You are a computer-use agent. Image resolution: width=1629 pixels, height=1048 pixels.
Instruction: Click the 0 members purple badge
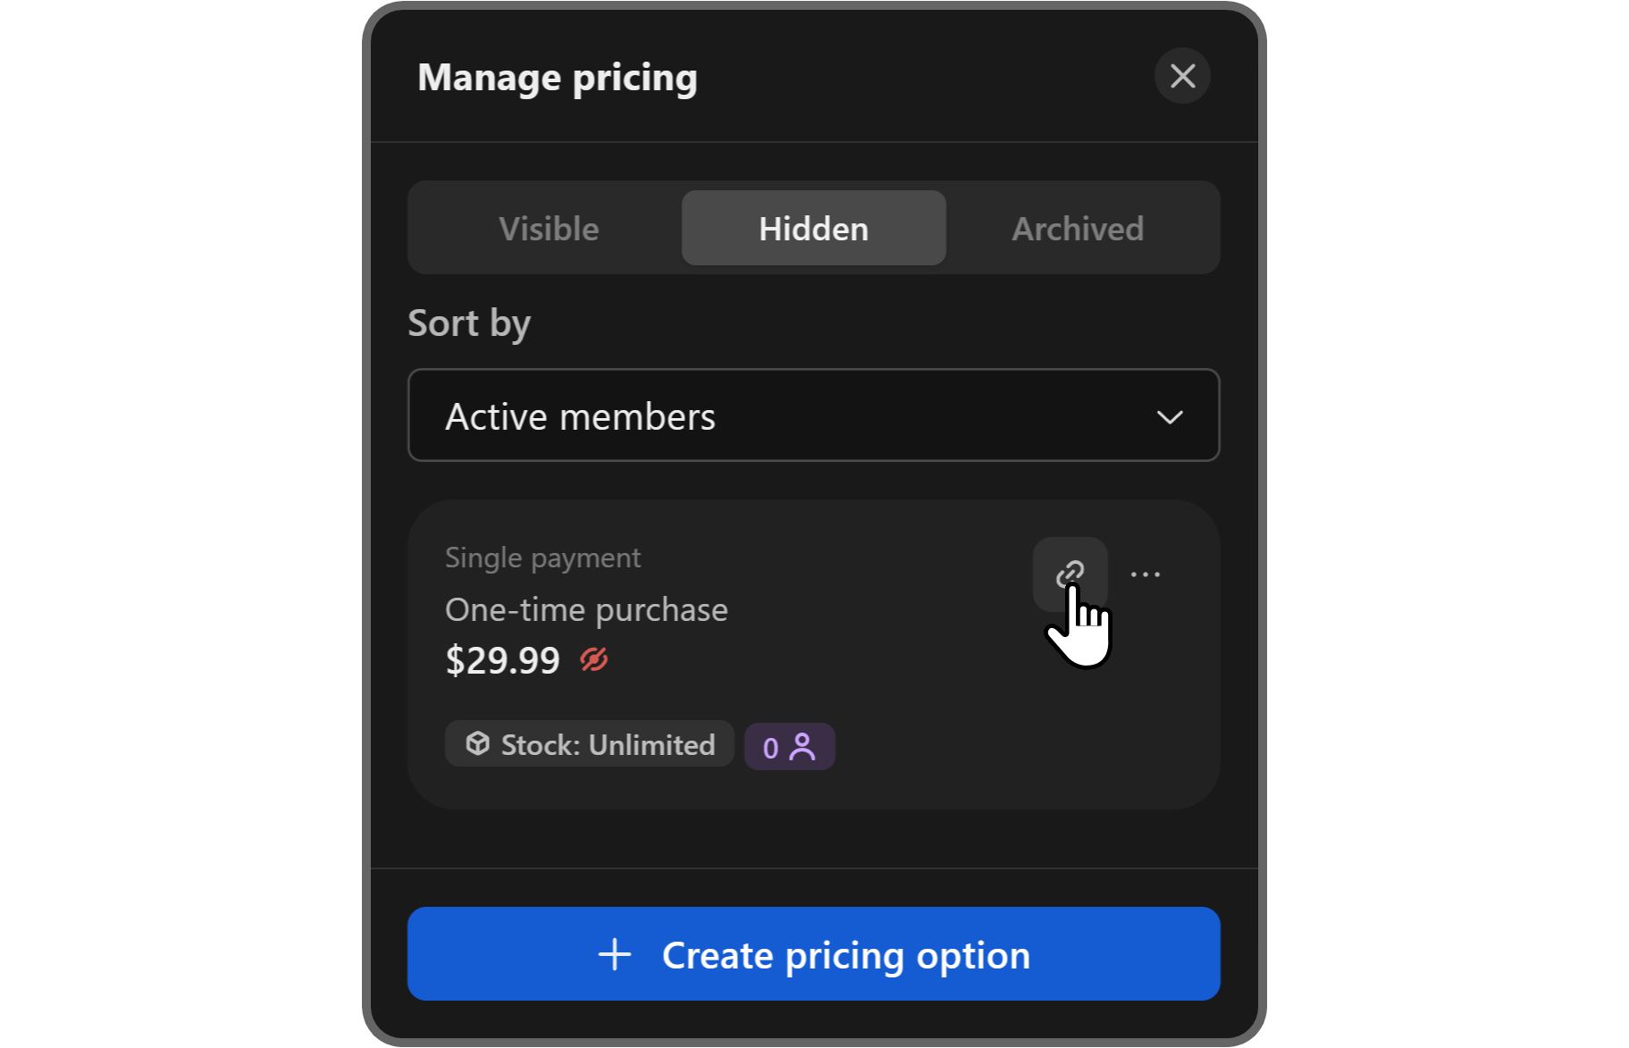(789, 746)
